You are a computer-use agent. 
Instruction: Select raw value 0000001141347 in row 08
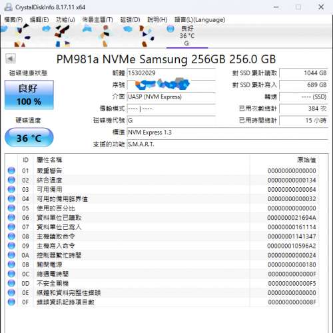(292, 236)
